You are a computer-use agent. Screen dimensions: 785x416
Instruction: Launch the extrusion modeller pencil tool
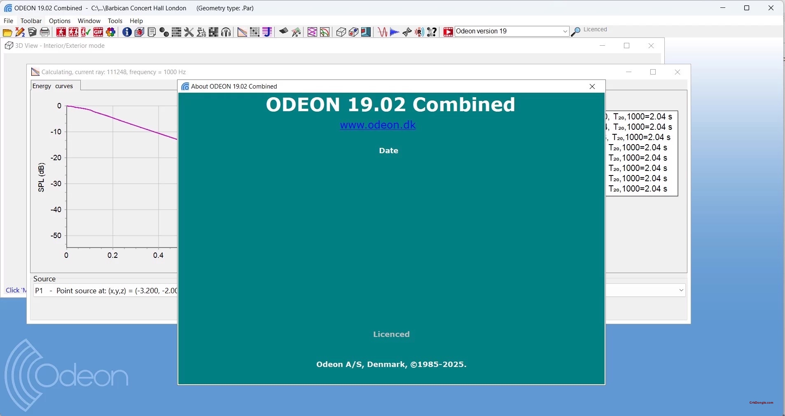coord(19,32)
